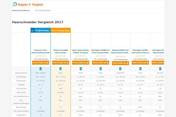Image resolution: width=176 pixels, height=117 pixels.
Task: Click the Babyliss E960E star rating
Action: point(120,56)
